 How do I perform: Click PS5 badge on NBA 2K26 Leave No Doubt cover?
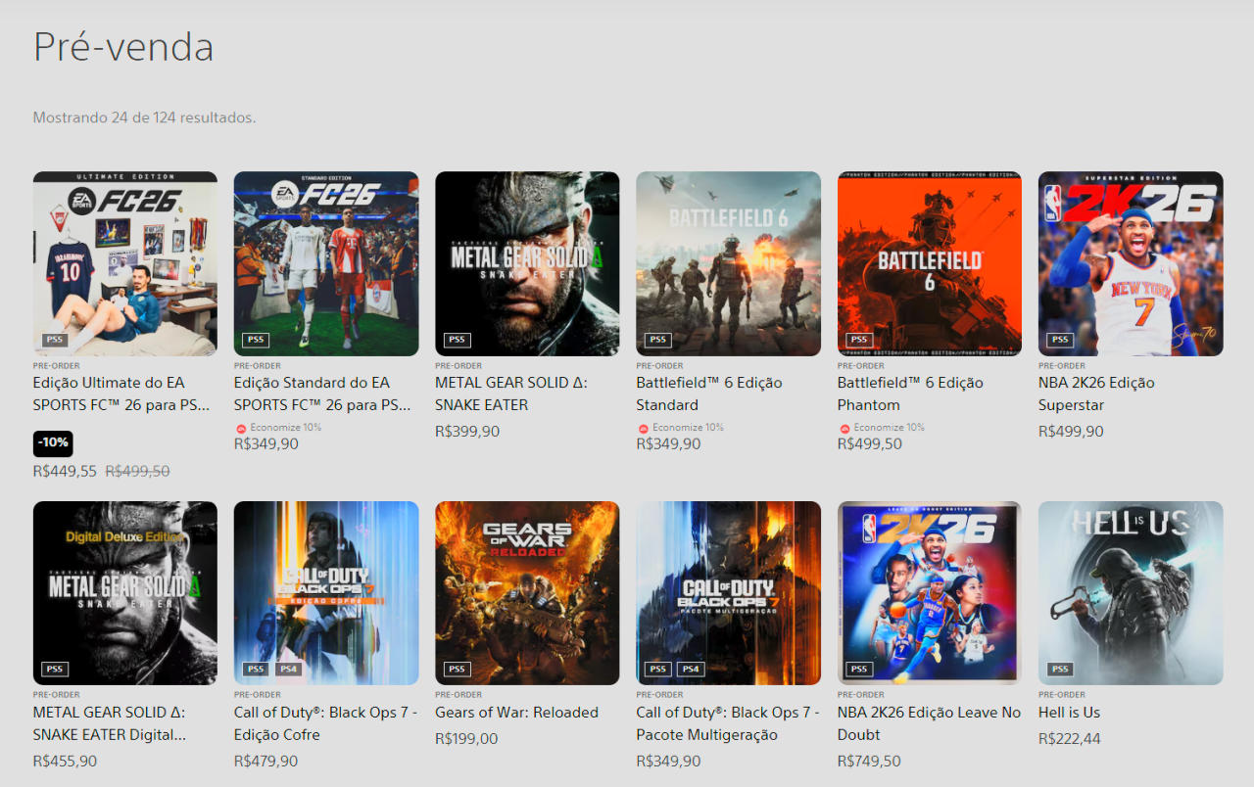(859, 670)
